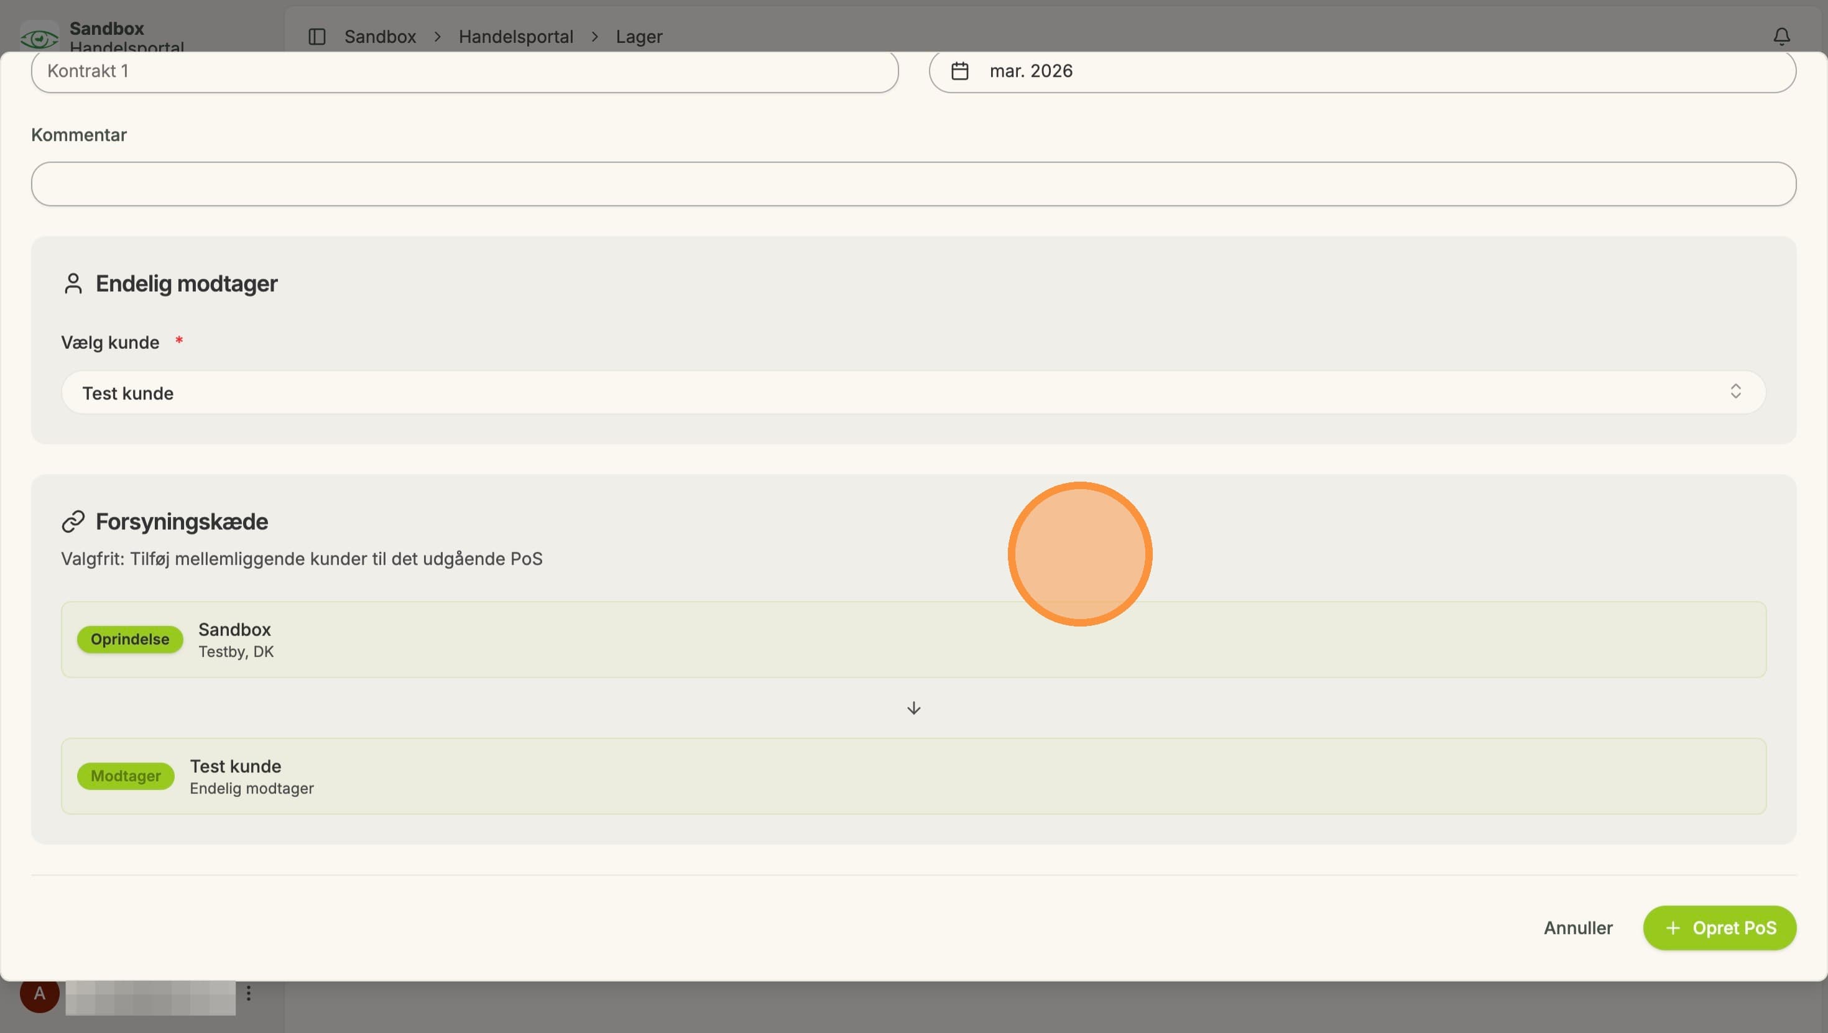The image size is (1828, 1033).
Task: Go to Handelsportal breadcrumb
Action: (x=516, y=36)
